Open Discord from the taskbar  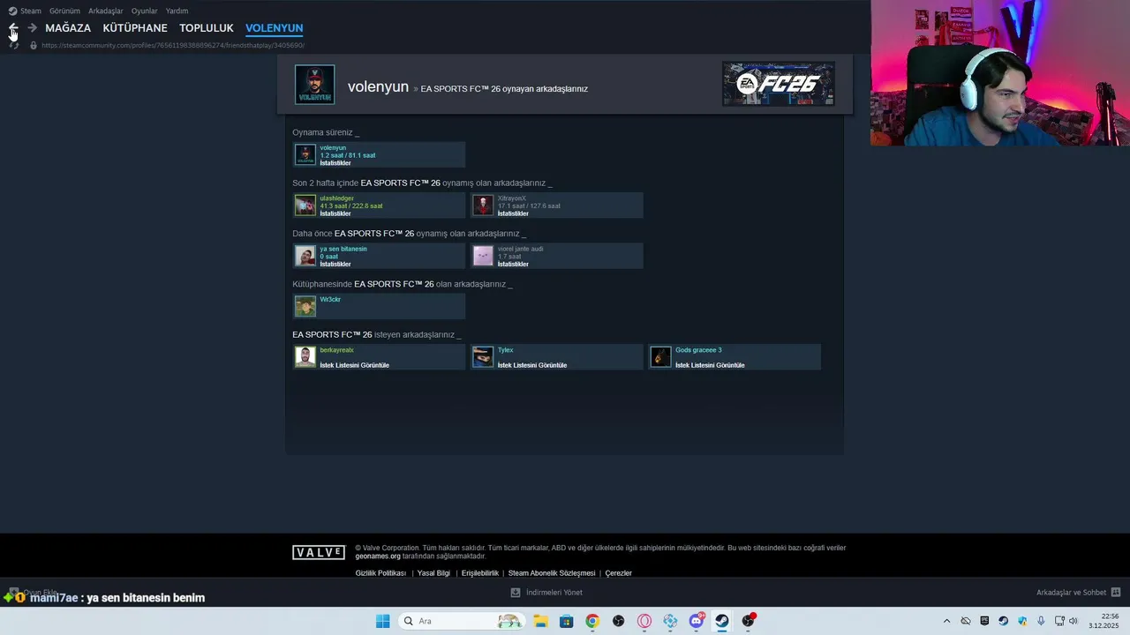coord(697,621)
